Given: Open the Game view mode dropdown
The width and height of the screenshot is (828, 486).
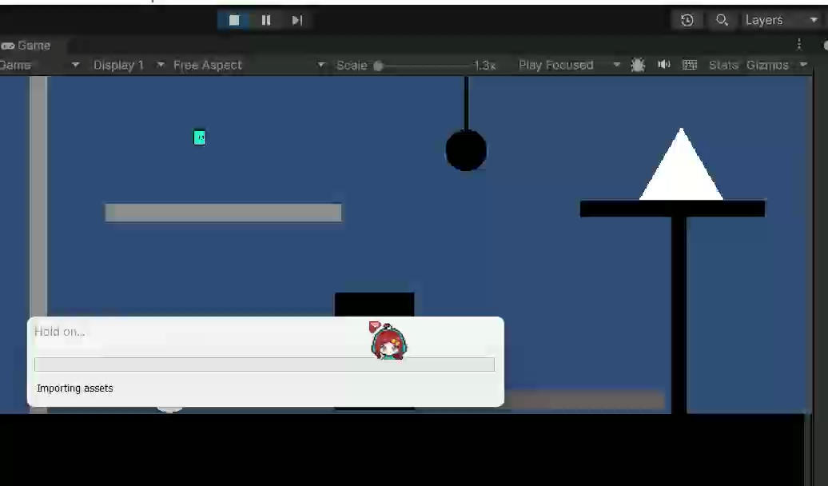Looking at the screenshot, I should (x=40, y=65).
